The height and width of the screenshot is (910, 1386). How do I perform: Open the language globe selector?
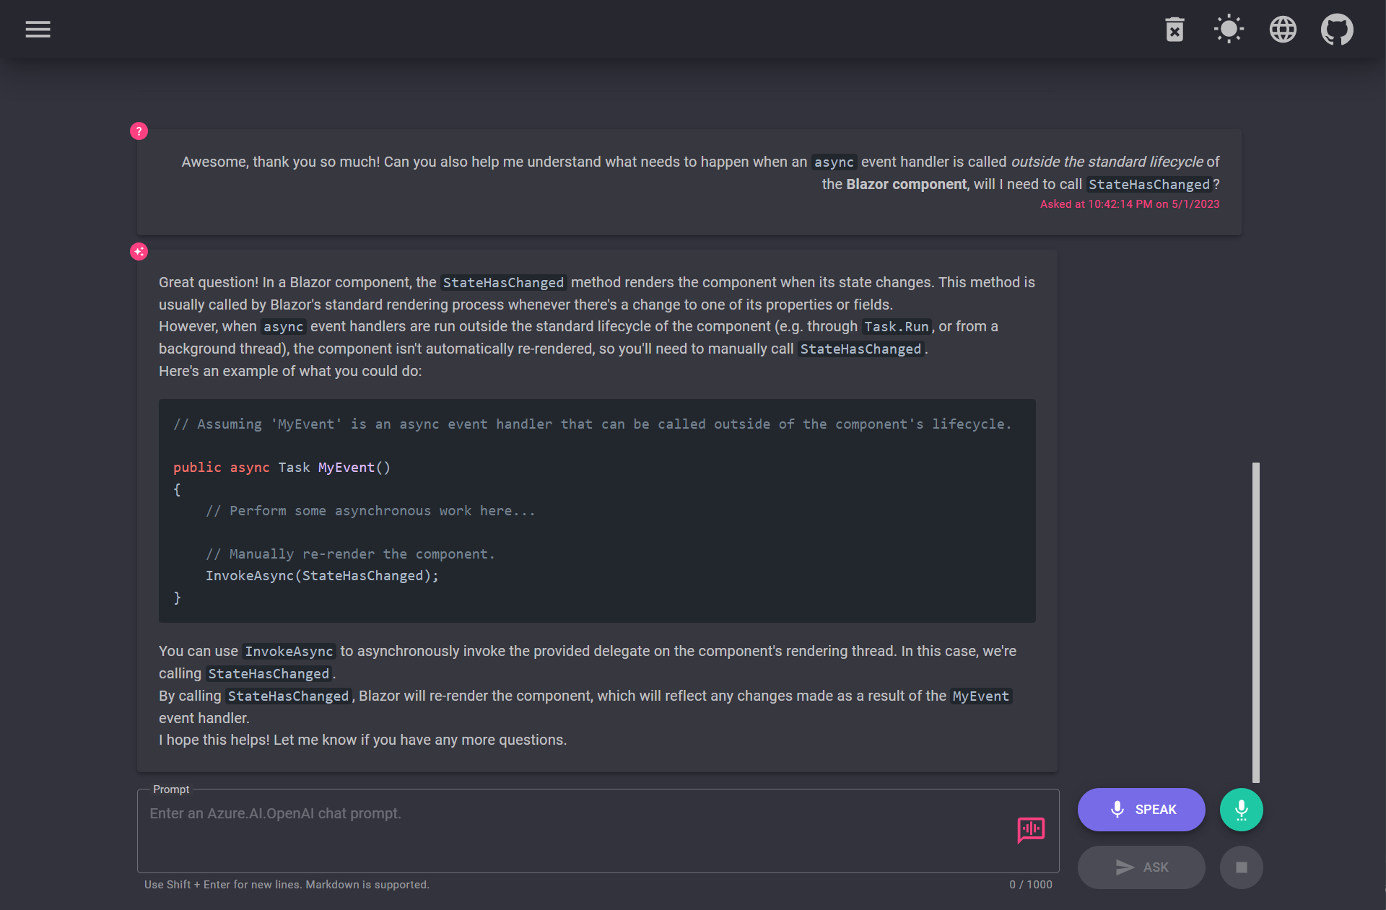(1283, 30)
